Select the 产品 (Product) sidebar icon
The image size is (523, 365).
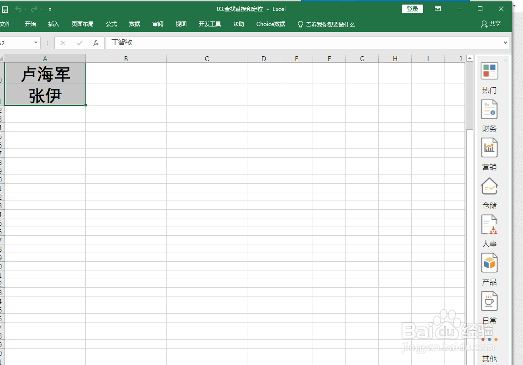tap(489, 263)
